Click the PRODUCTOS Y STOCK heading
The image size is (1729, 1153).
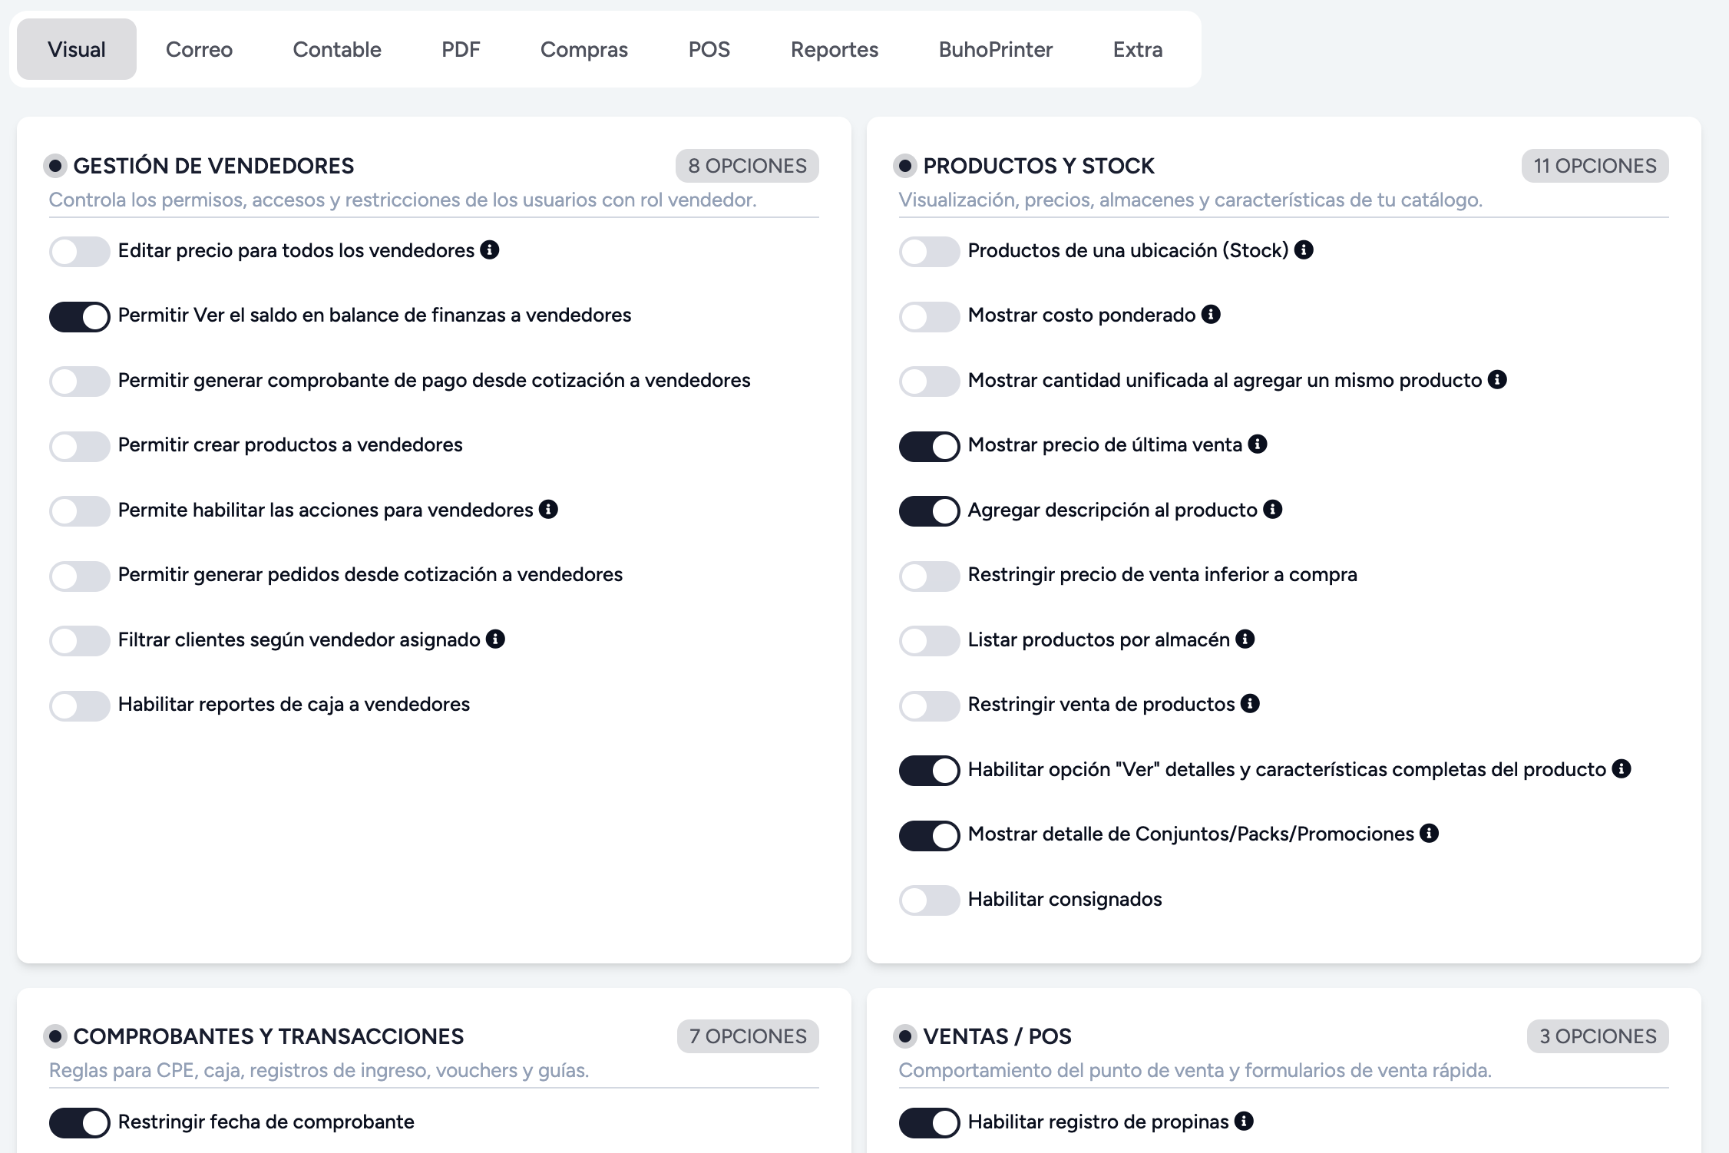[x=1039, y=166]
